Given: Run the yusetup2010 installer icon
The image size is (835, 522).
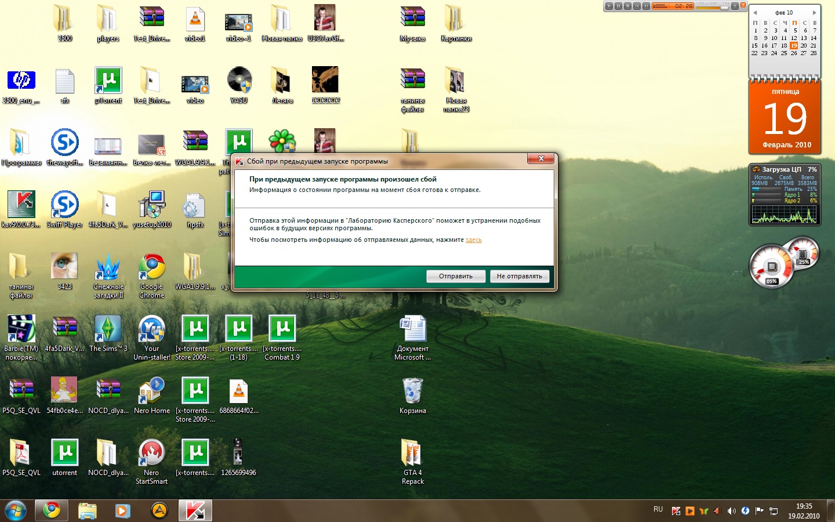Looking at the screenshot, I should pyautogui.click(x=151, y=209).
